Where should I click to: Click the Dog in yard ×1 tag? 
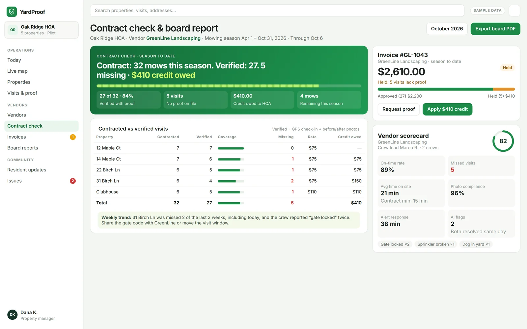pyautogui.click(x=476, y=244)
